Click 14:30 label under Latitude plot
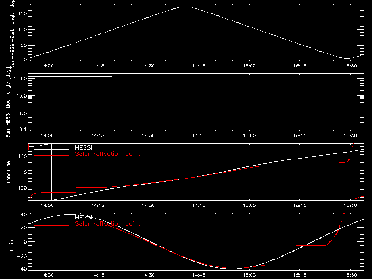 (x=148, y=275)
